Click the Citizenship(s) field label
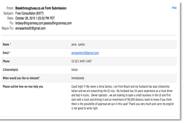 [10, 70]
